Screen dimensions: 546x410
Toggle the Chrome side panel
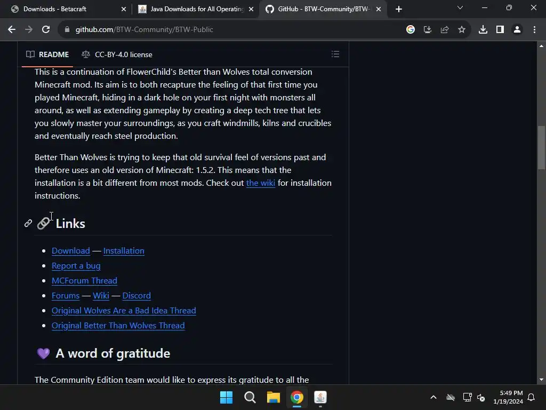point(500,30)
